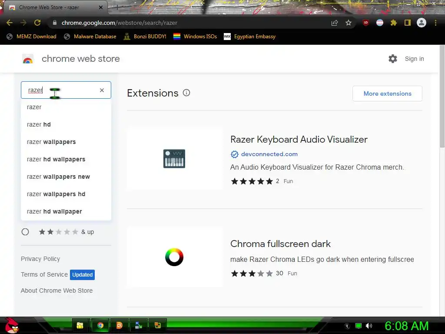The image size is (445, 334).
Task: Close the Chrome Web Store tab
Action: click(101, 7)
